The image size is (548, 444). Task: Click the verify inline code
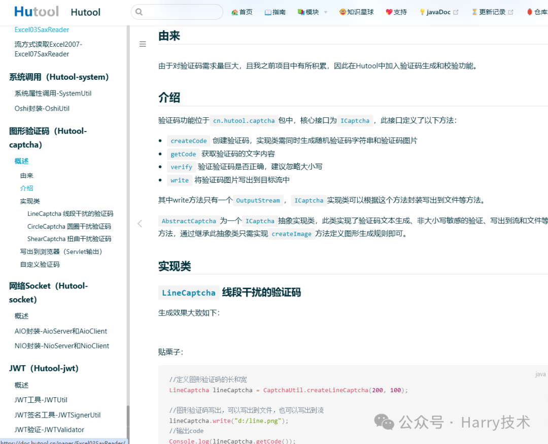point(181,167)
